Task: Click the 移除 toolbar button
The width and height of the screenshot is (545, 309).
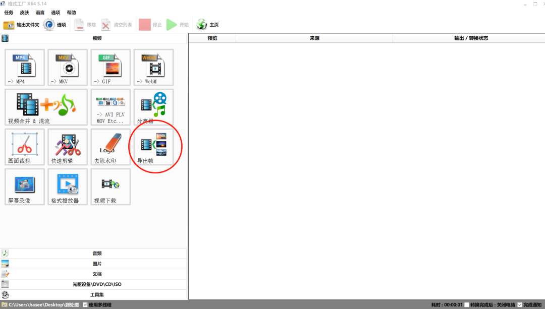Action: click(x=85, y=25)
